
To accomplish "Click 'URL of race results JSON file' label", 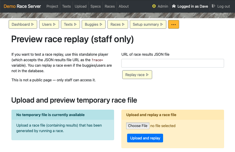I will pos(145,54).
